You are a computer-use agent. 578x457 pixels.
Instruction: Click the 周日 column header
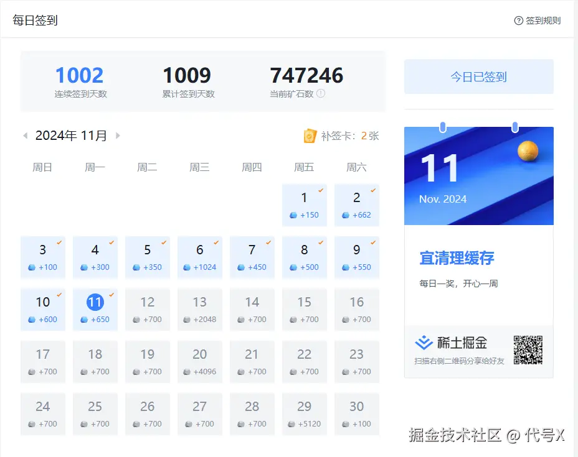42,167
